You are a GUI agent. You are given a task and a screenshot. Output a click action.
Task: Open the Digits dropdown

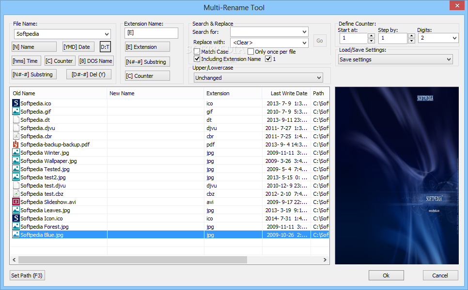[454, 38]
